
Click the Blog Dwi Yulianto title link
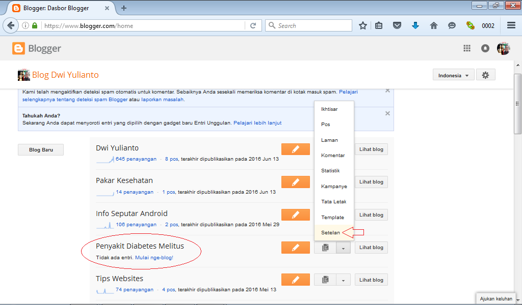pos(65,75)
